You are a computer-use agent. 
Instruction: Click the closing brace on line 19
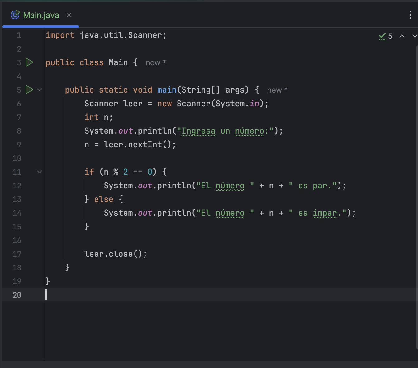click(x=48, y=281)
